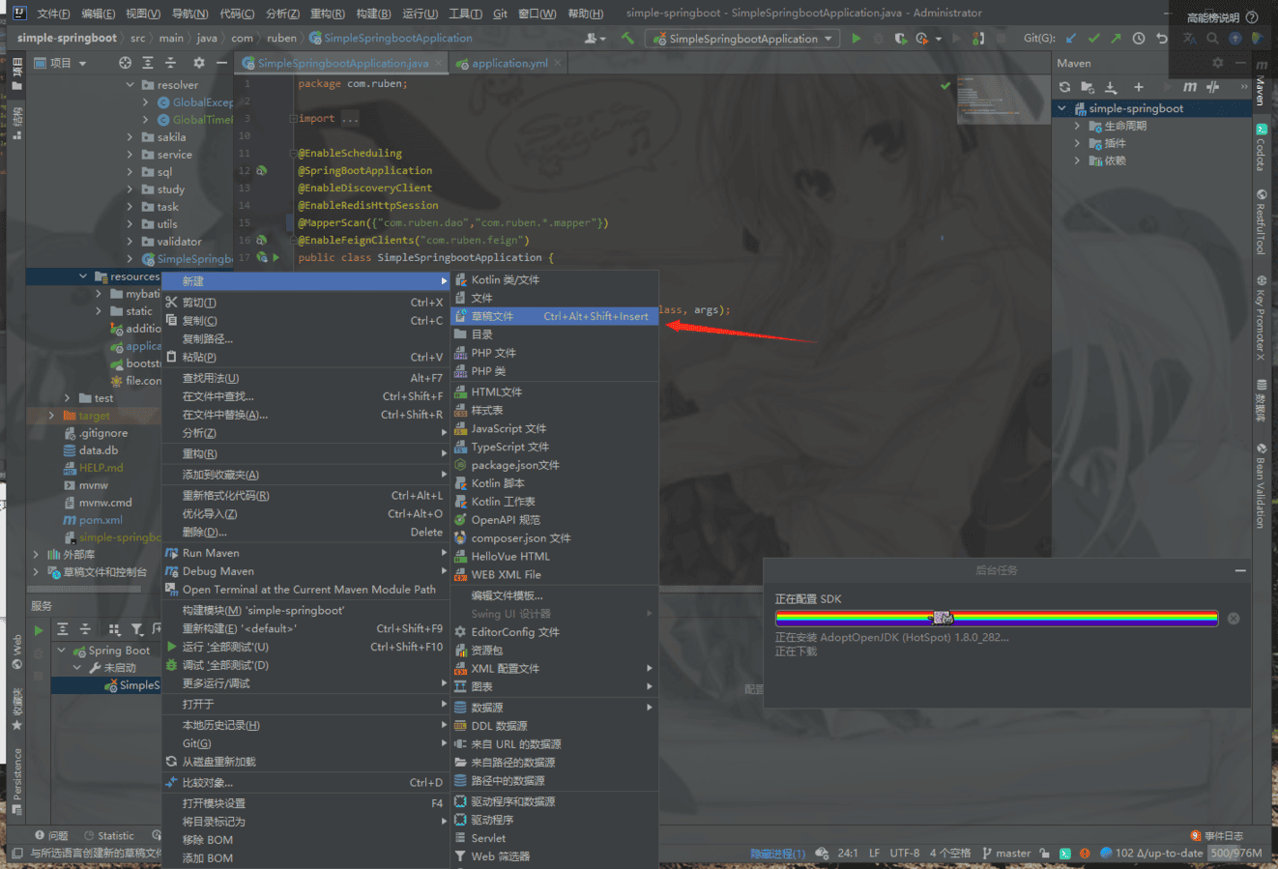Expand the 生命周期 node in Maven panel
This screenshot has width=1278, height=869.
coord(1077,126)
